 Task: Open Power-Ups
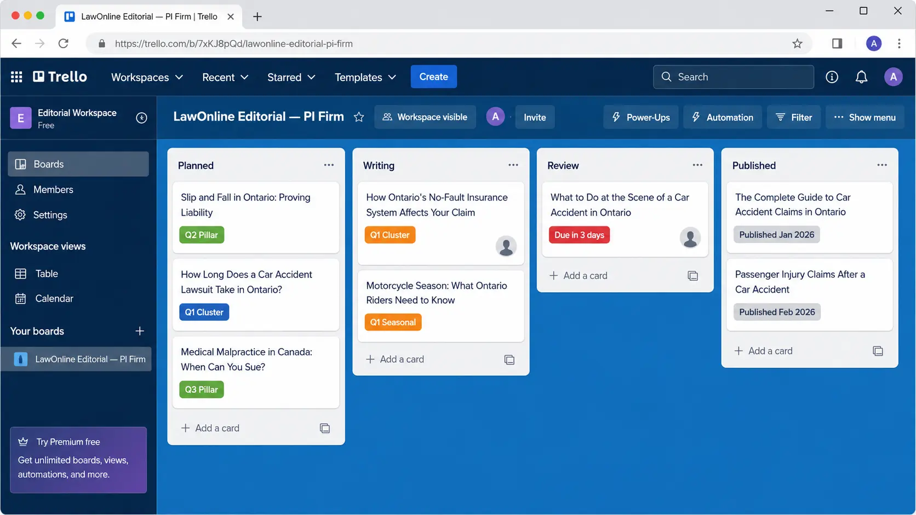pyautogui.click(x=641, y=117)
